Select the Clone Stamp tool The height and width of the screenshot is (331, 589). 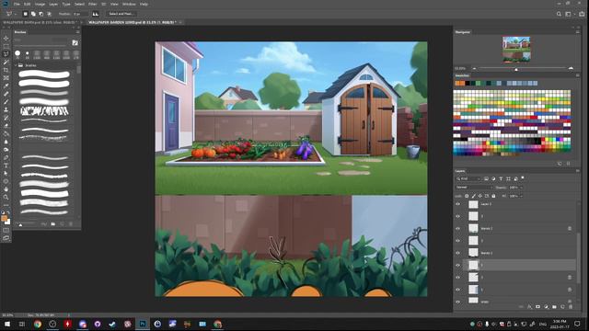(x=6, y=109)
